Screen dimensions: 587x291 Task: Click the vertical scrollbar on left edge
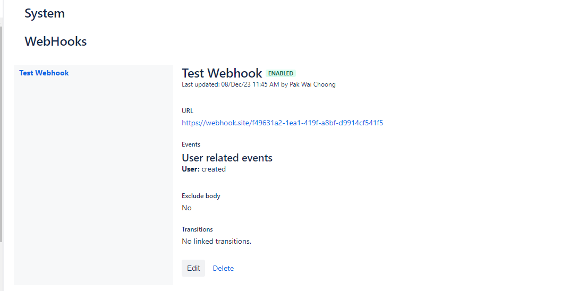2,133
